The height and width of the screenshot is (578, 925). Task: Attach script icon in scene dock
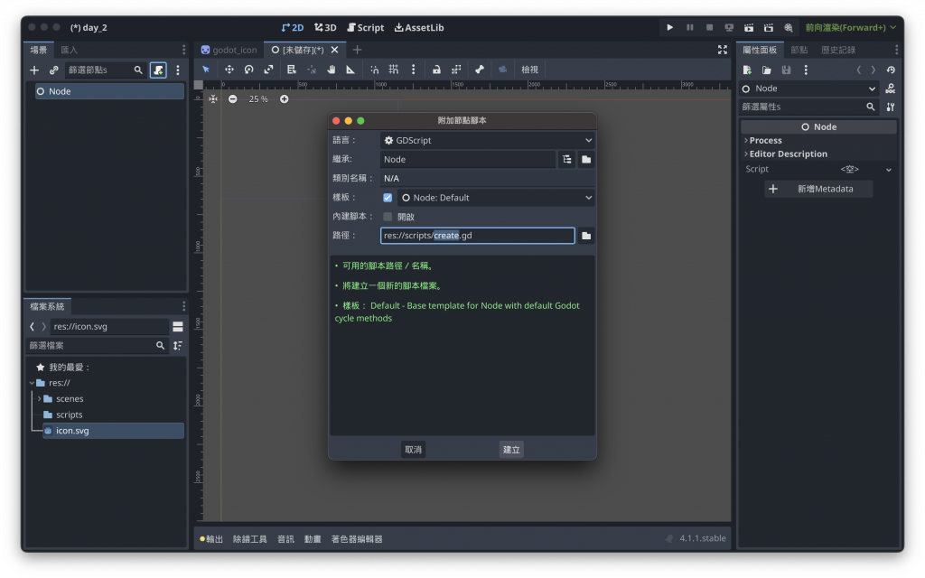(158, 70)
